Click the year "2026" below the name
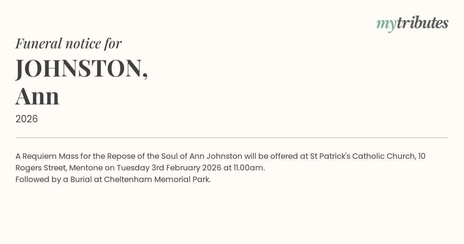The width and height of the screenshot is (464, 244). click(27, 119)
